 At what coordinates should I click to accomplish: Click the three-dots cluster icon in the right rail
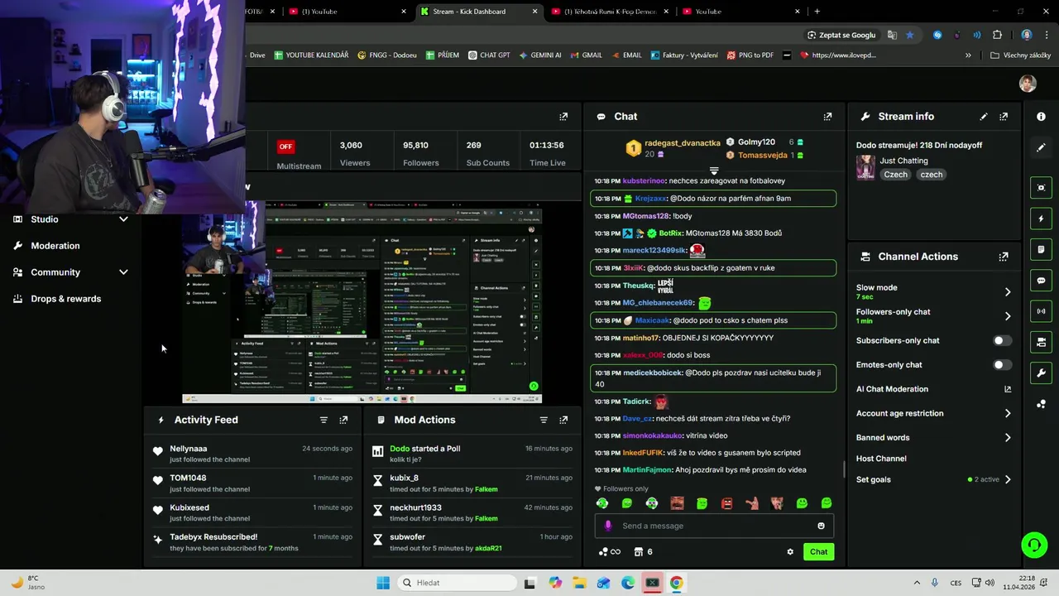coord(1041,404)
